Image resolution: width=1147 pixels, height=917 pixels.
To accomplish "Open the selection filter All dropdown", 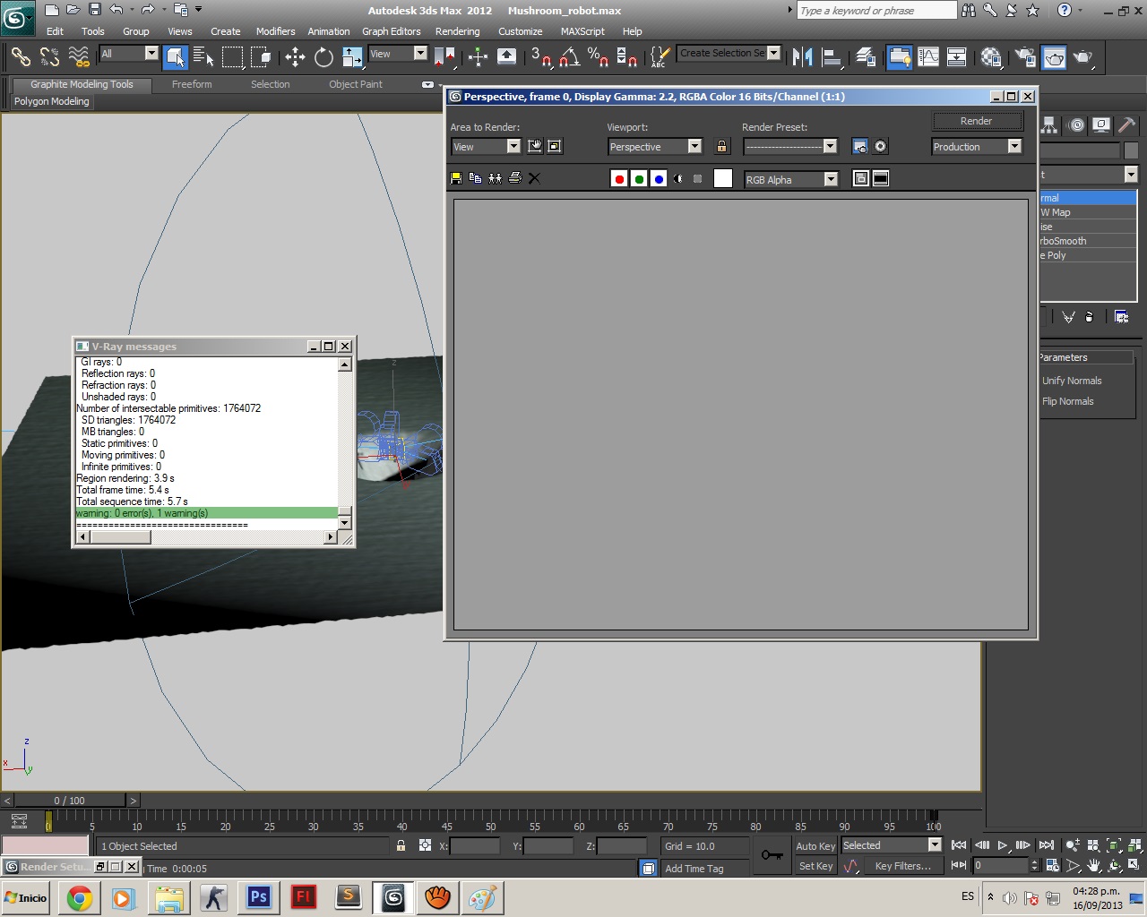I will coord(128,54).
